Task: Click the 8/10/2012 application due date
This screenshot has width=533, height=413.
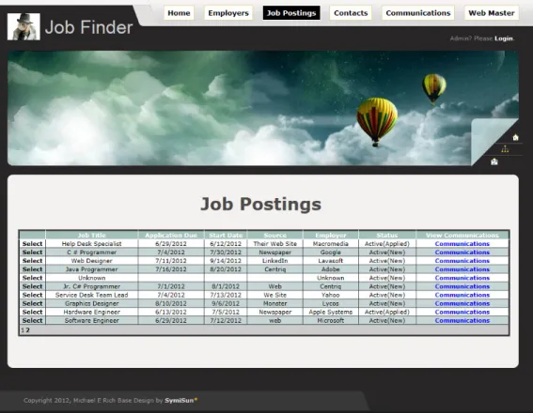Action: (x=171, y=303)
